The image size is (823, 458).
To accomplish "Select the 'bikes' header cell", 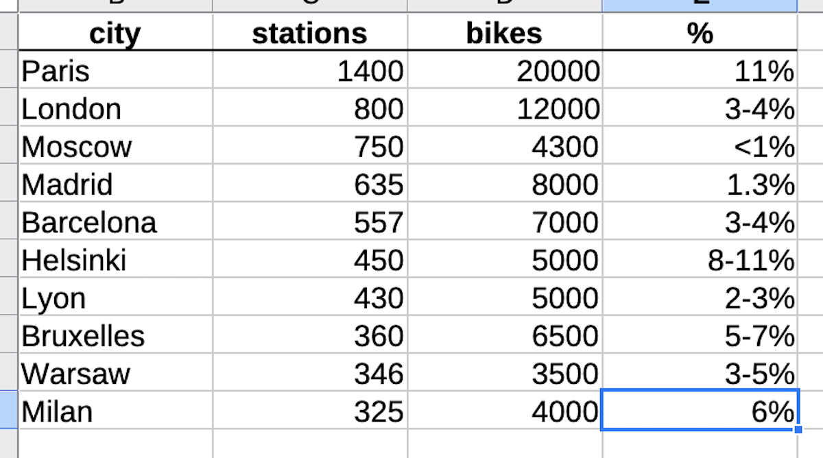I will click(505, 32).
